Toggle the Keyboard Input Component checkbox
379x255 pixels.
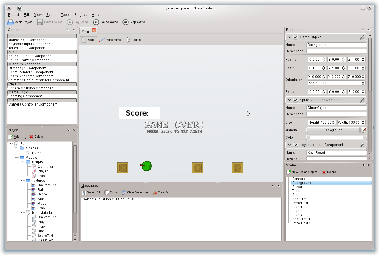[x=295, y=145]
